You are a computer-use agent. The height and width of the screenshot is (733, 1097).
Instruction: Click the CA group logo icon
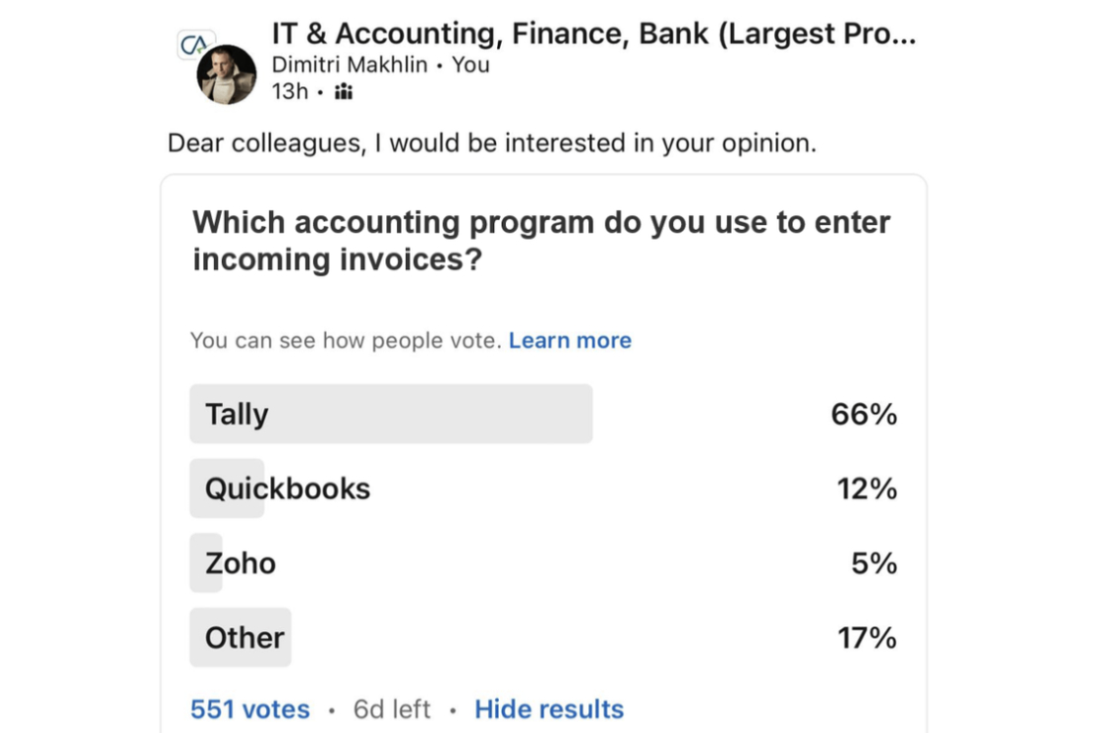click(193, 46)
